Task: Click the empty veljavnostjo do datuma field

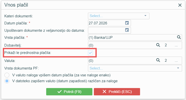Action: (x=106, y=30)
